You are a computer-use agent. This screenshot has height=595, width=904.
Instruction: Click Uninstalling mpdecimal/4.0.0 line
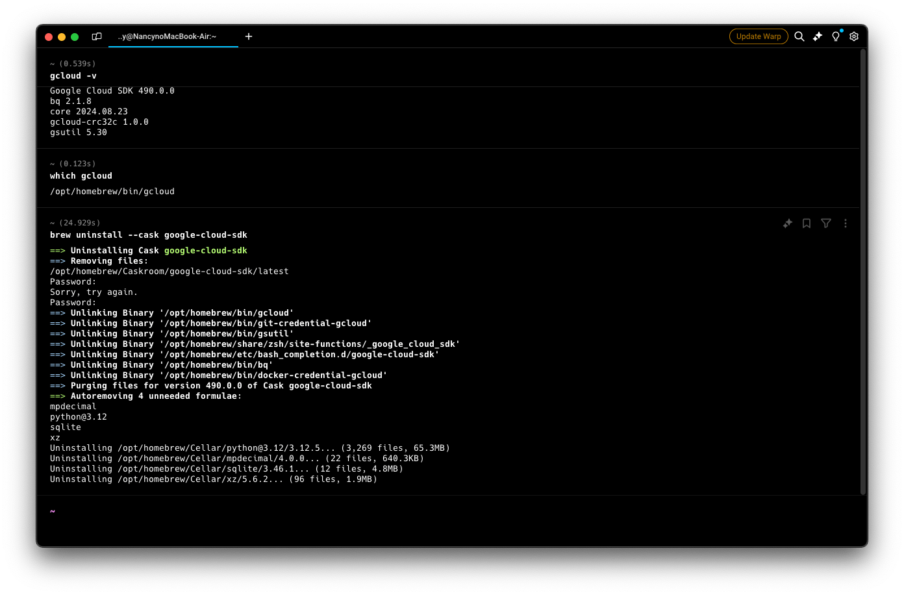(x=237, y=459)
